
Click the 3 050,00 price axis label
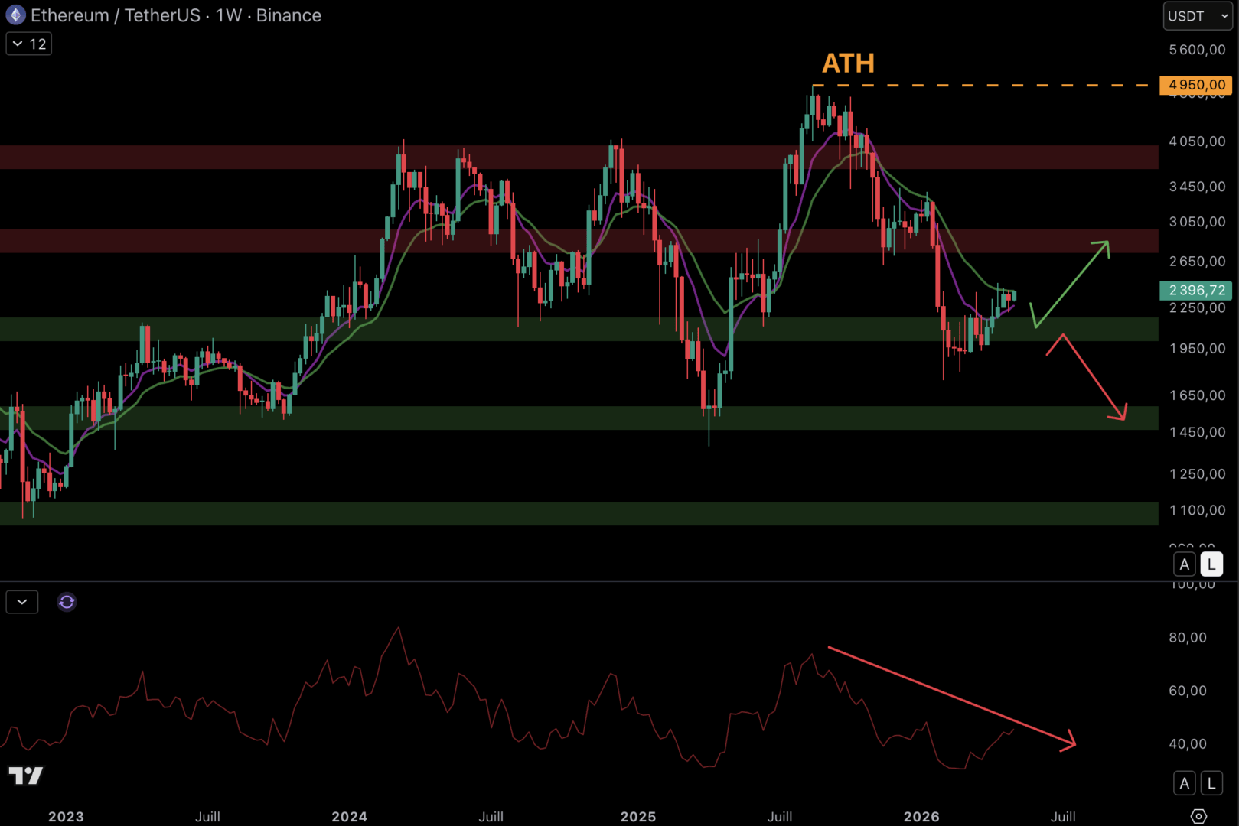1197,222
